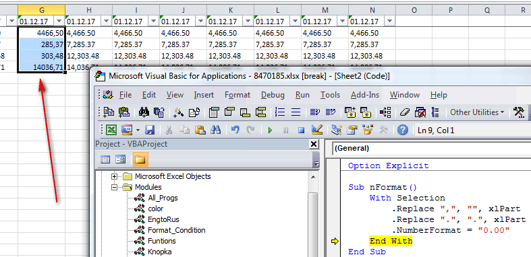Viewport: 531px width, 257px height.
Task: Click the View Object icon in Project pane
Action: click(121, 159)
